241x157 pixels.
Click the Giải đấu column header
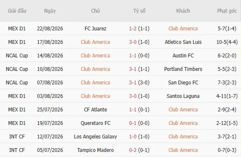pyautogui.click(x=17, y=11)
